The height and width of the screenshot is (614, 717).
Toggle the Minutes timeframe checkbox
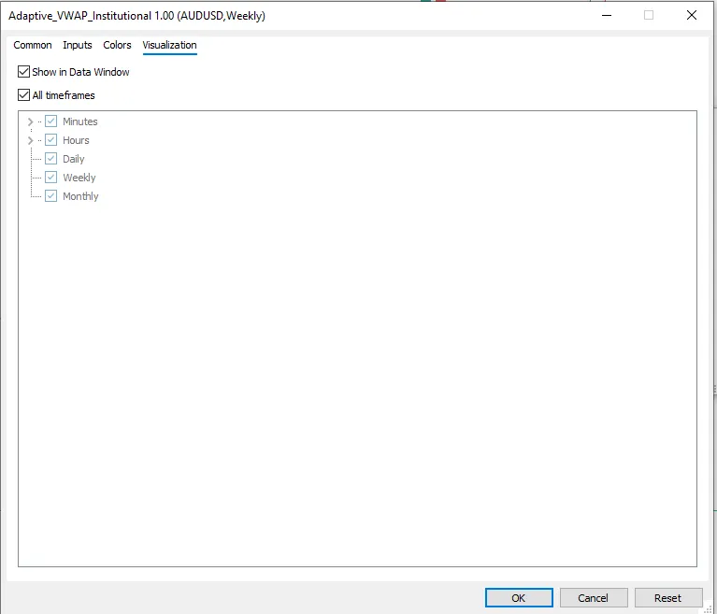(x=51, y=121)
